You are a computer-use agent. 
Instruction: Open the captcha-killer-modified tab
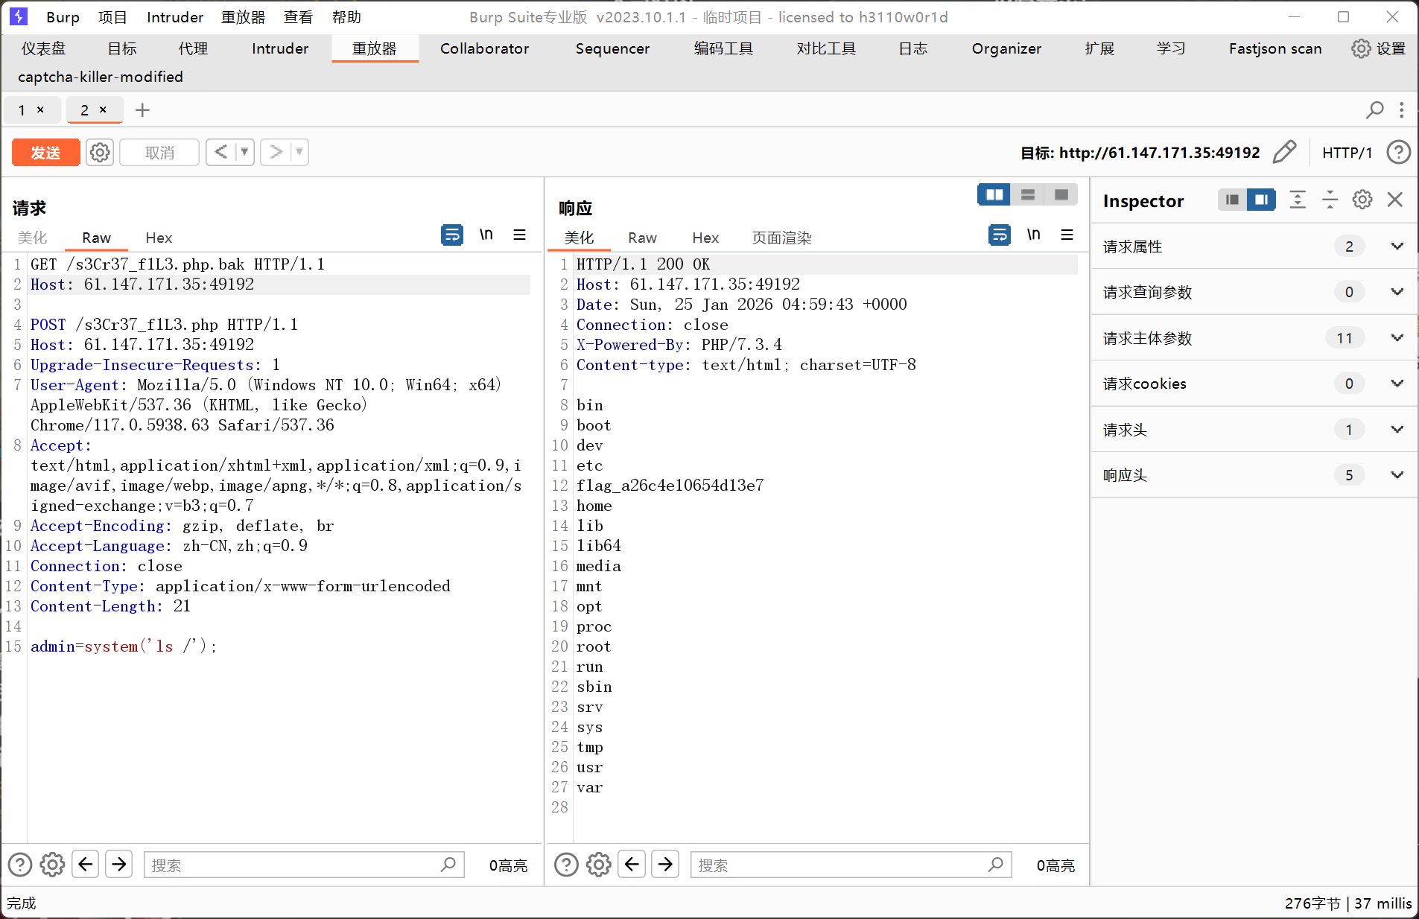pos(101,77)
